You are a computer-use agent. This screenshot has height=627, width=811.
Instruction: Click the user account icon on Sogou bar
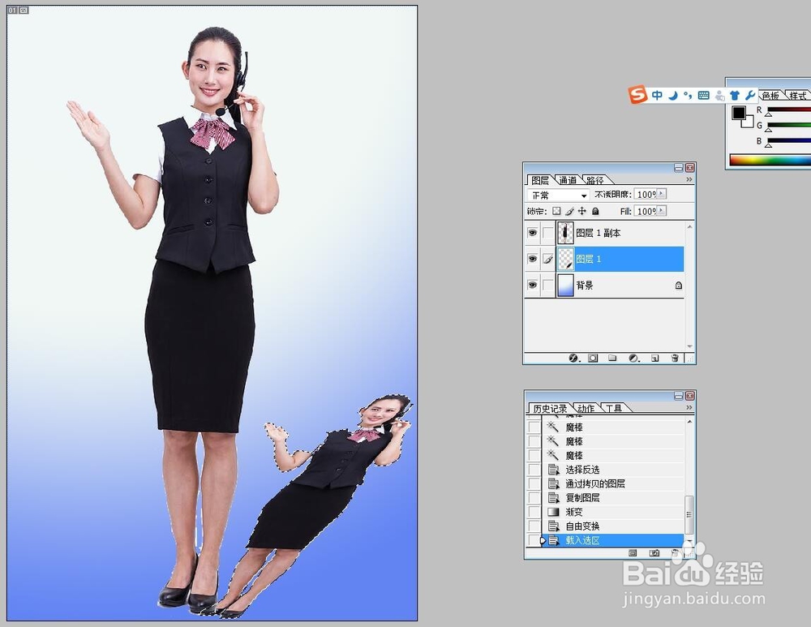[x=719, y=95]
